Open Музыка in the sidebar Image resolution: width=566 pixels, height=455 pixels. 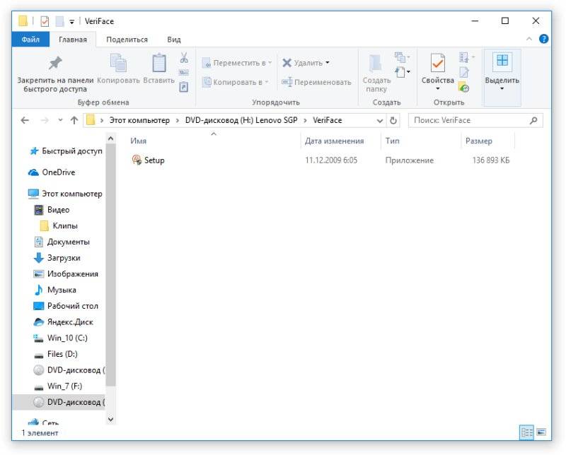[55, 290]
